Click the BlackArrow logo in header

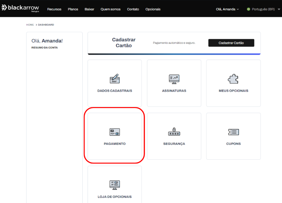(21, 8)
